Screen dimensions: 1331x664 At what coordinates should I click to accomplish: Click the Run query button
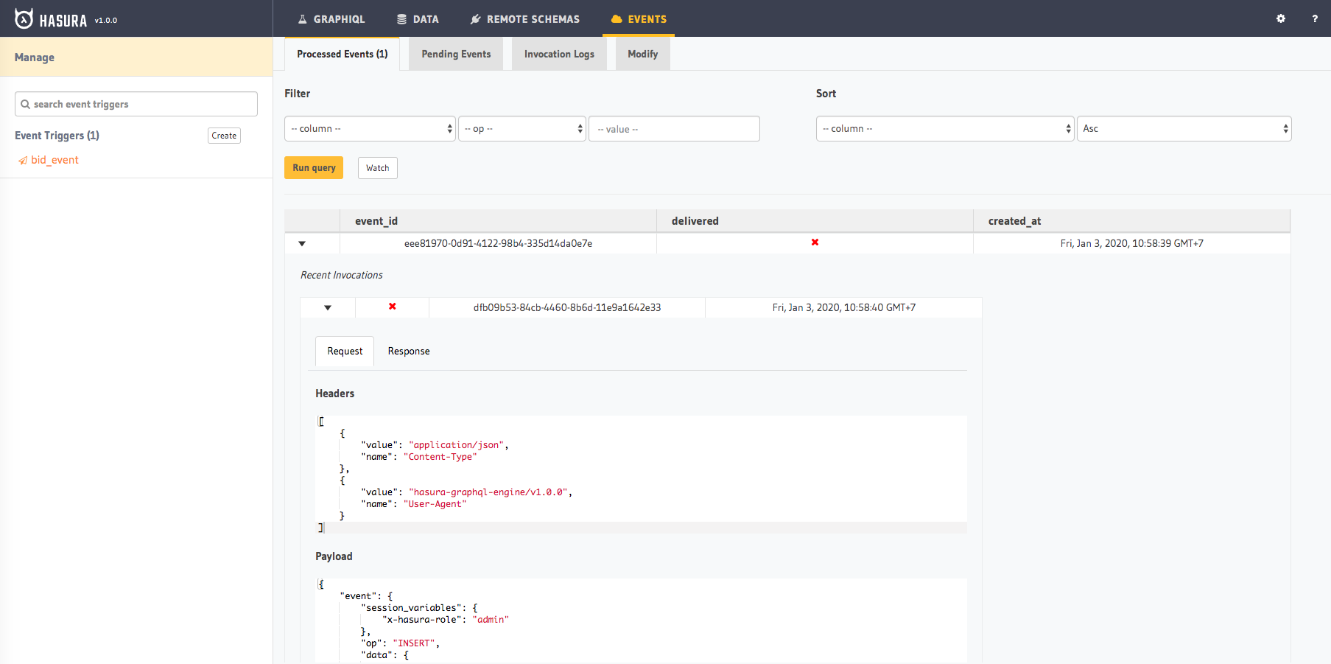(314, 168)
